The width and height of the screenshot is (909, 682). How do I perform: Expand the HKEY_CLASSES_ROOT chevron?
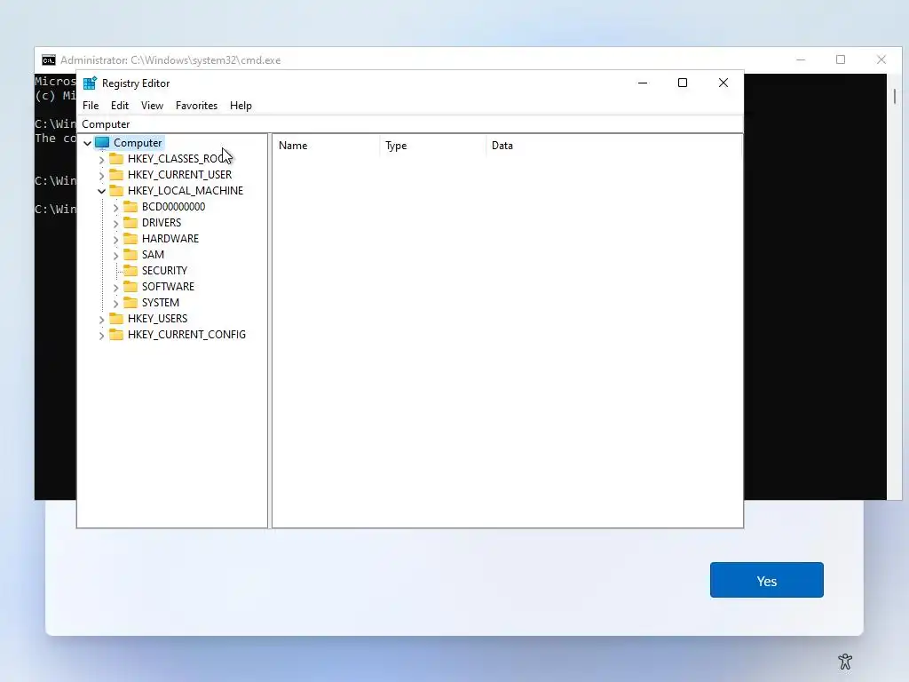tap(101, 159)
